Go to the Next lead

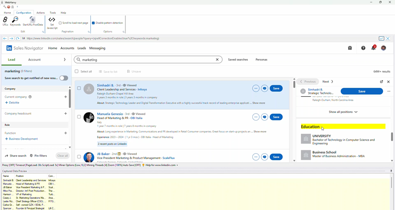point(328,82)
